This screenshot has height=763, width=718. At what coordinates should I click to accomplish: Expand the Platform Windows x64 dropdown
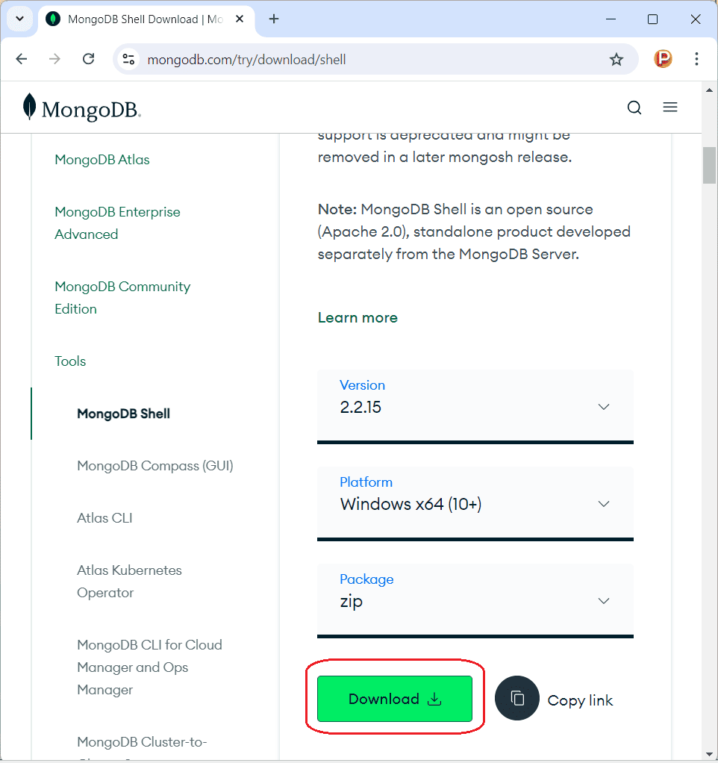point(475,504)
